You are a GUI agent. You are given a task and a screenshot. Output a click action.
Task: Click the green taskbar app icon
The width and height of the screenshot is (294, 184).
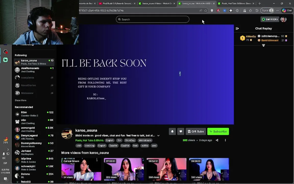5,60
